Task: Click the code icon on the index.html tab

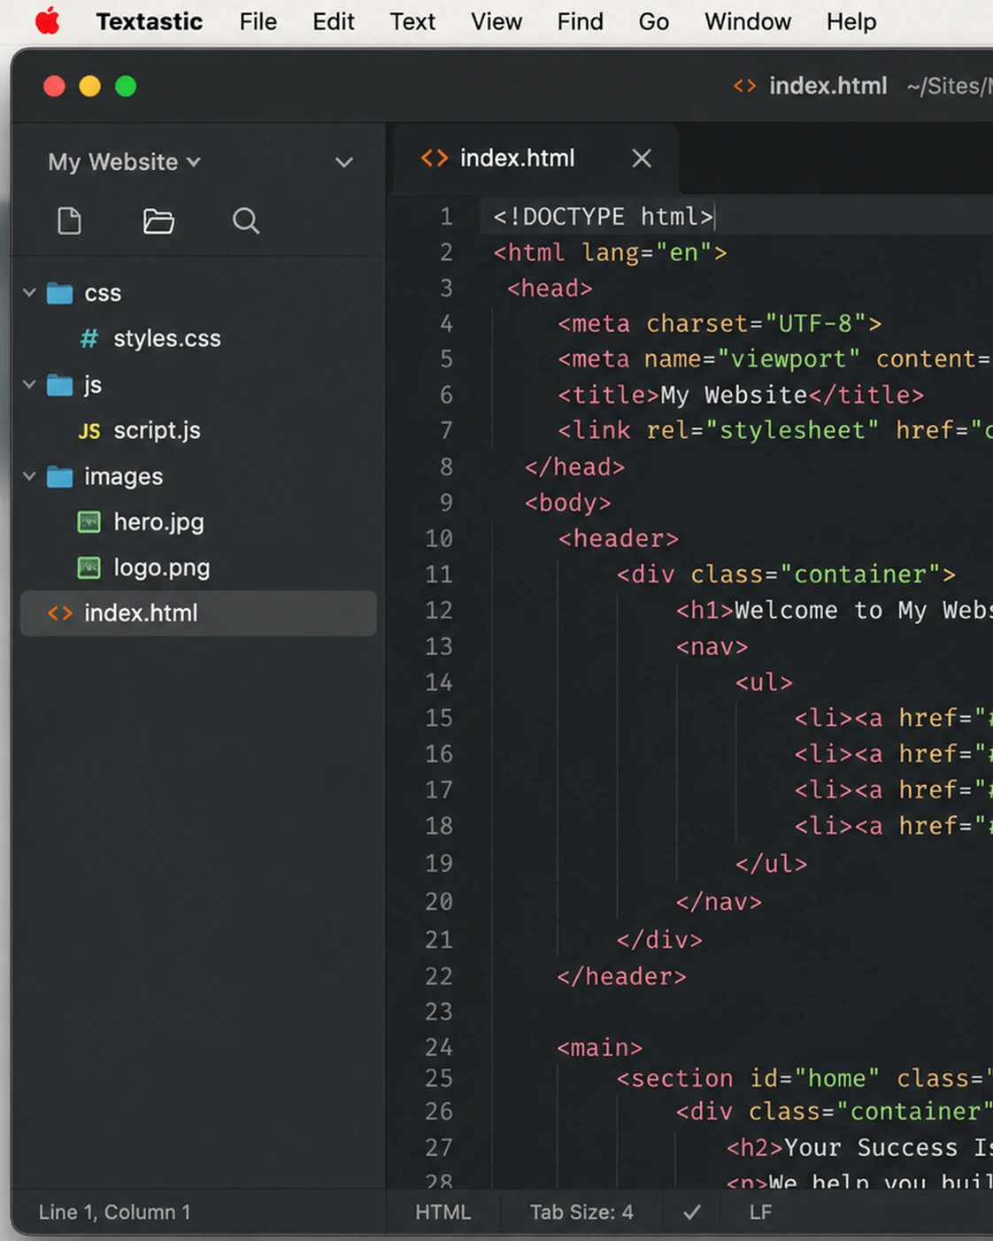Action: [435, 158]
